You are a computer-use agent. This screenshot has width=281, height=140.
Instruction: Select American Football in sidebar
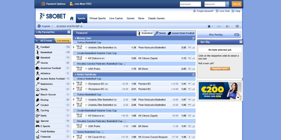click(53, 68)
